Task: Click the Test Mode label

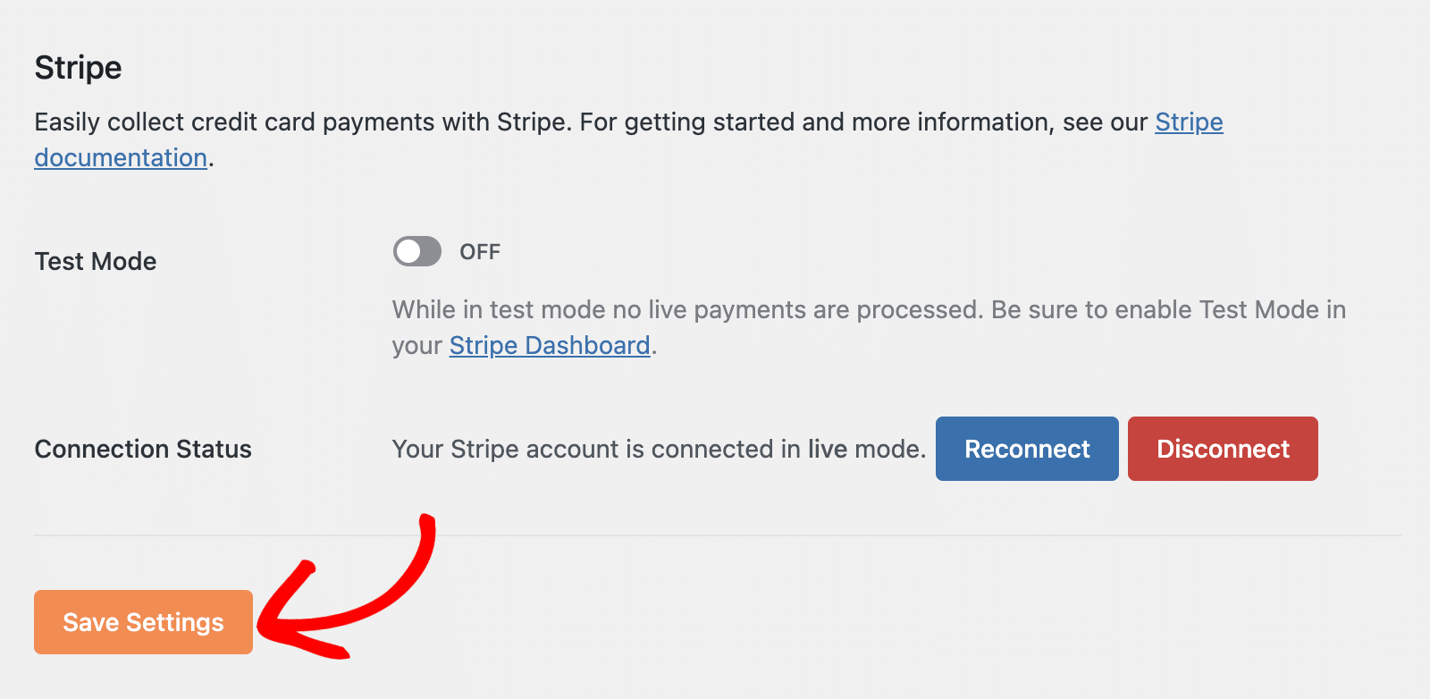Action: coord(95,261)
